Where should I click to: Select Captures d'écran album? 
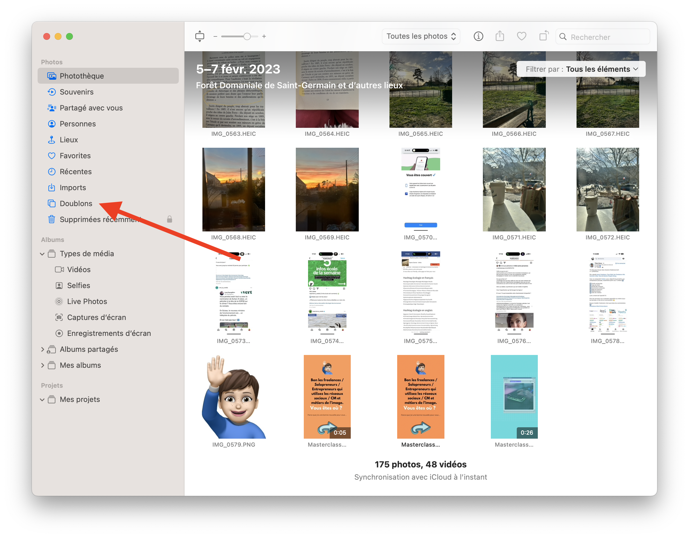click(96, 317)
